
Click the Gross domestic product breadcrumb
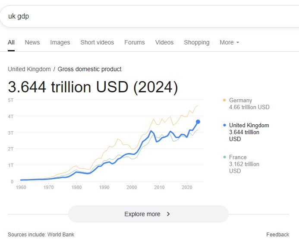point(90,69)
